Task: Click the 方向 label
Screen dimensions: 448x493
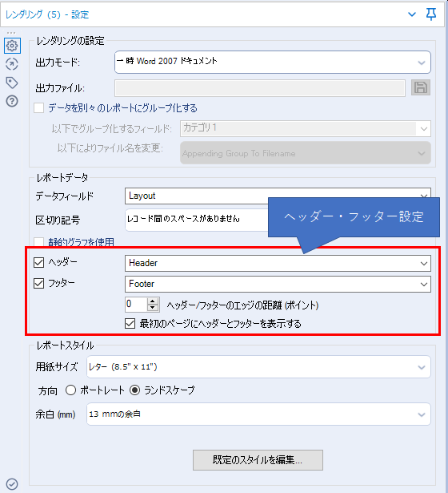Action: tap(48, 391)
